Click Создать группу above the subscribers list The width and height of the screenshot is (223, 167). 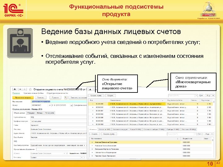[x=109, y=134]
